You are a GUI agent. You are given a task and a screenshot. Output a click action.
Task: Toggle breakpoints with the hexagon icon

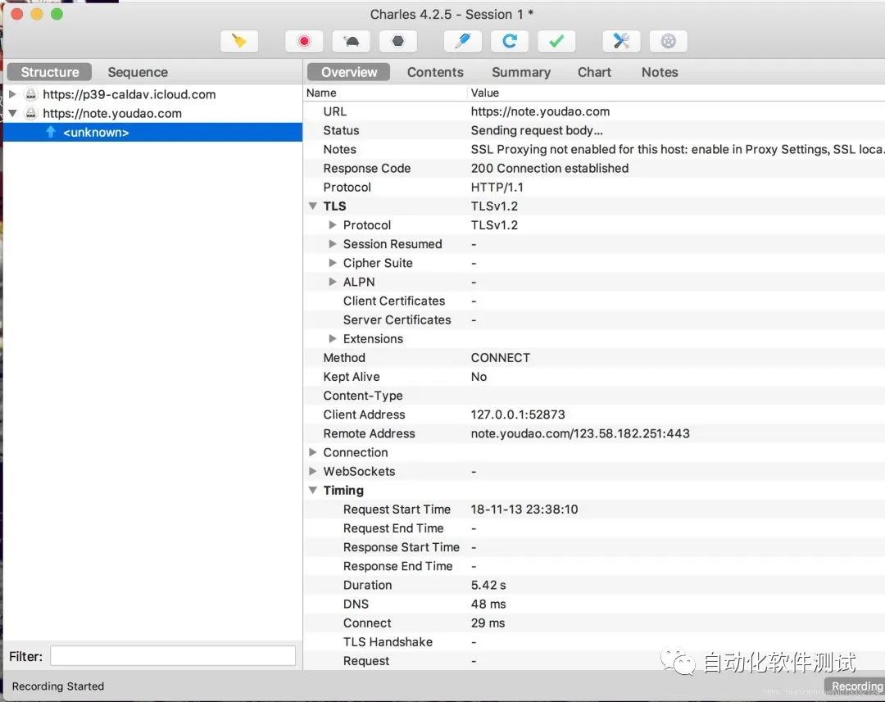(x=398, y=41)
